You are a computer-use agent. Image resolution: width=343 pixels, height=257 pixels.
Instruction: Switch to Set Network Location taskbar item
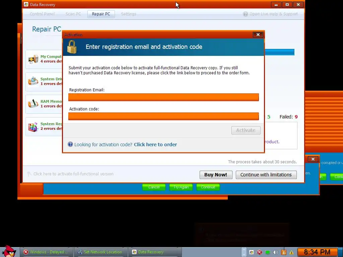100,252
